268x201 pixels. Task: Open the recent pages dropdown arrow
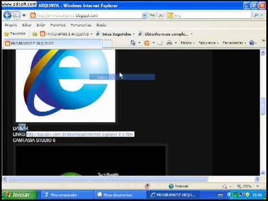pos(24,16)
